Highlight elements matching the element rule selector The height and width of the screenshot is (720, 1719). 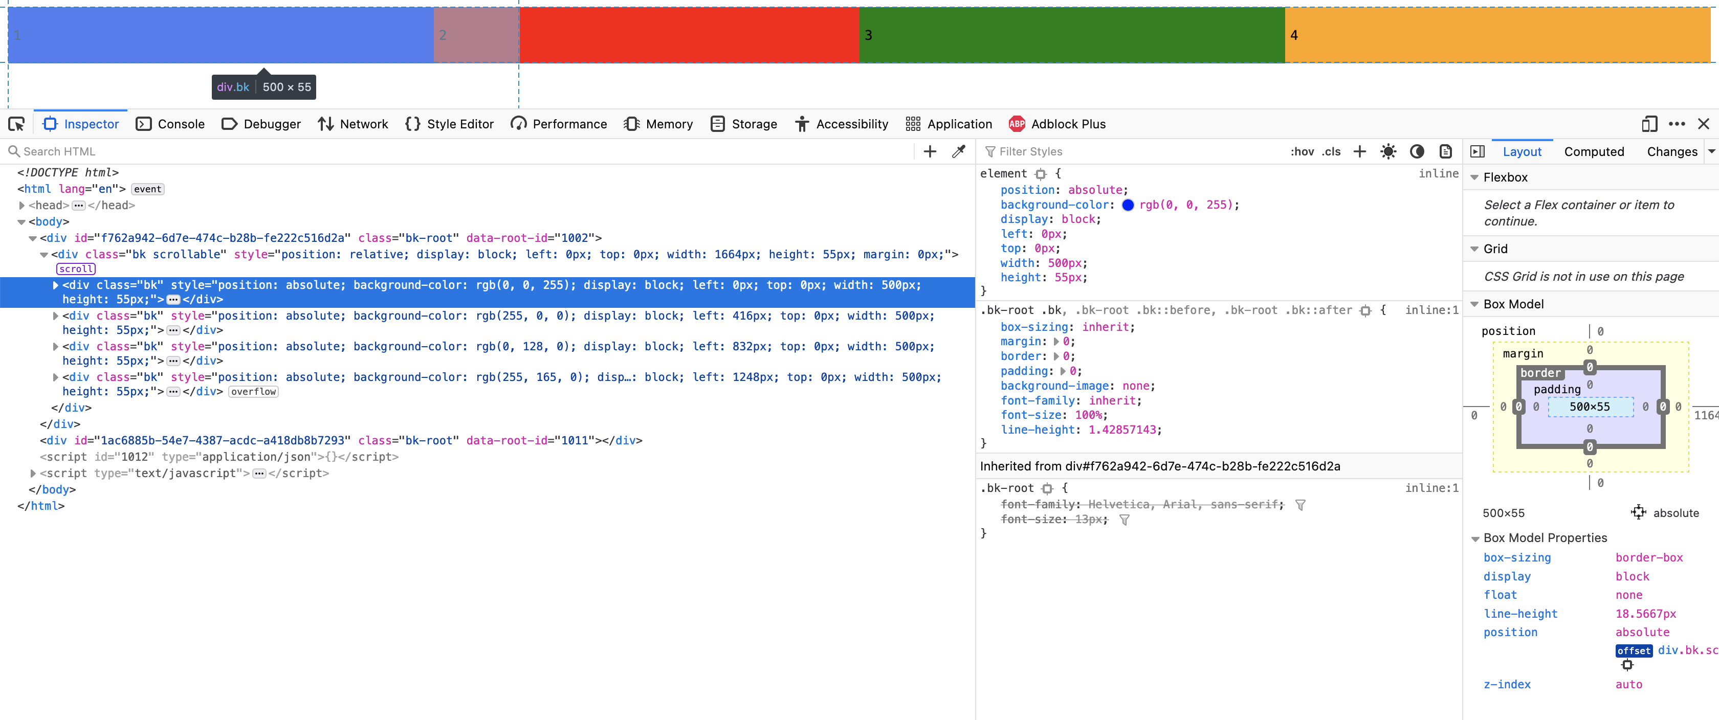(x=1040, y=174)
